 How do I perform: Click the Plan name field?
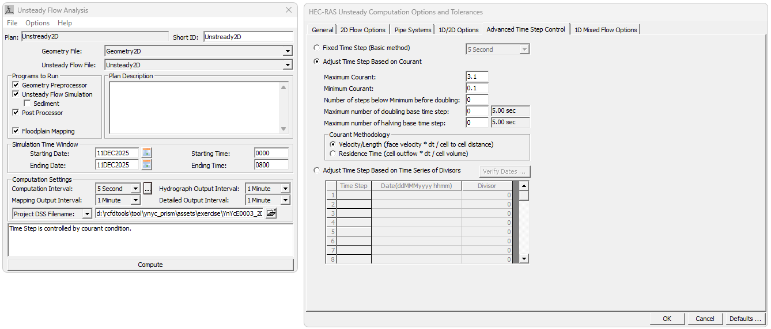point(95,36)
